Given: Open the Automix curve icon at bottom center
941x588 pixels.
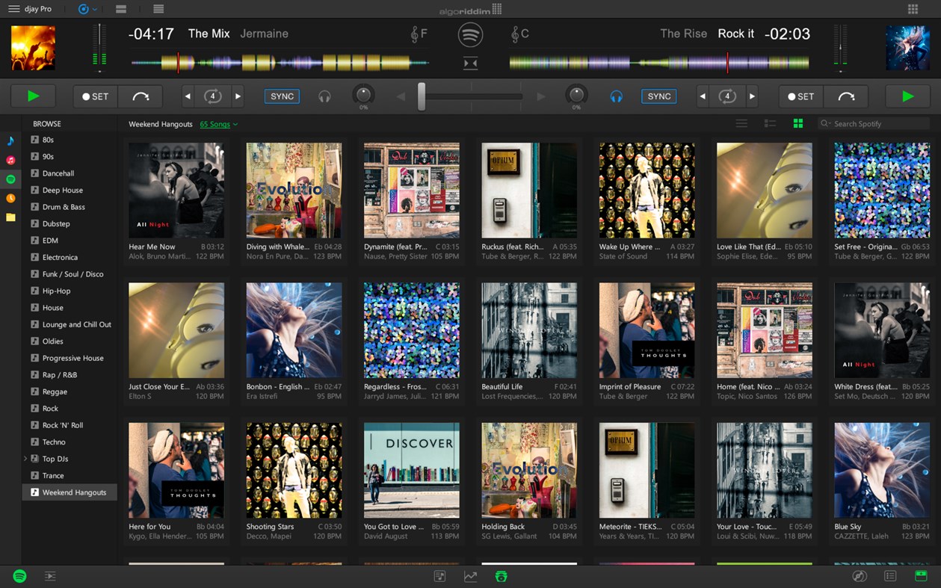Looking at the screenshot, I should click(470, 576).
